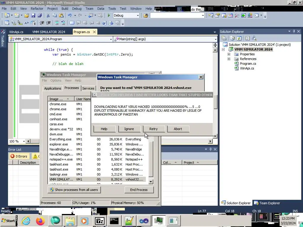Viewport: 303px width, 227px height.
Task: Open the Toolbox via crossed-tools icon
Action: click(x=237, y=15)
